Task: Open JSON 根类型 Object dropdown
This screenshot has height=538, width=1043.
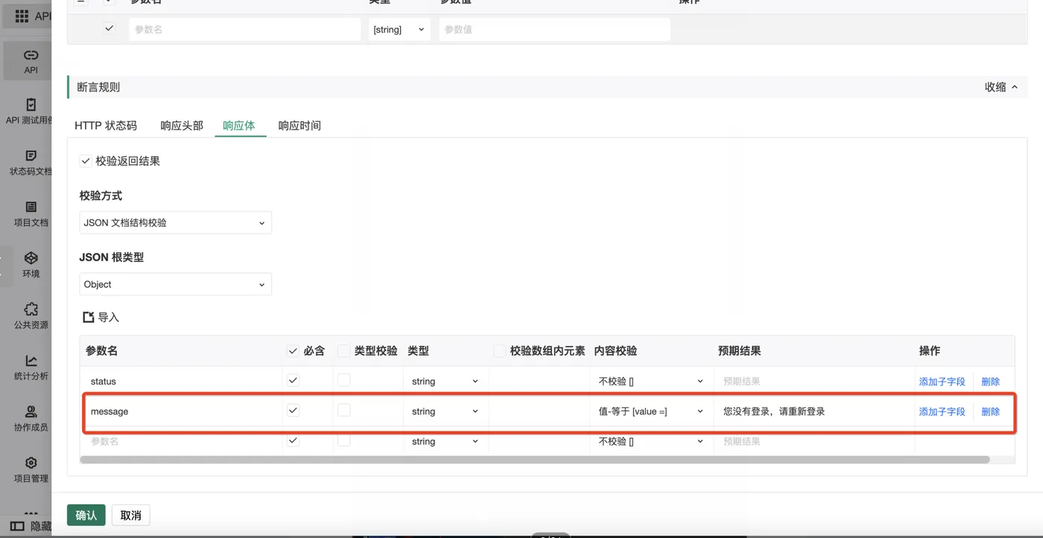Action: [x=175, y=284]
